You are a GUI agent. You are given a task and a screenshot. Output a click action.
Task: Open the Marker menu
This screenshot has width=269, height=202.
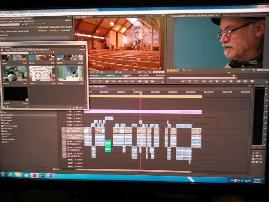pos(23,15)
